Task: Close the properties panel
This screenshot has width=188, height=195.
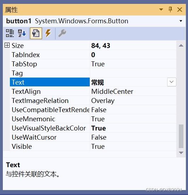Action: [x=180, y=10]
